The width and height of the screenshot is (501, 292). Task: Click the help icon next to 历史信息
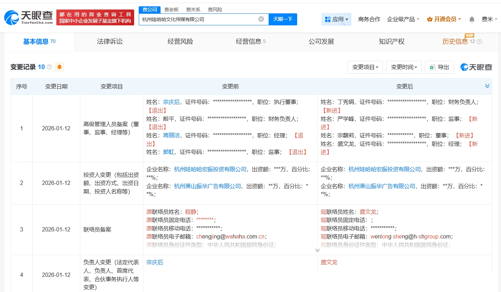[479, 42]
